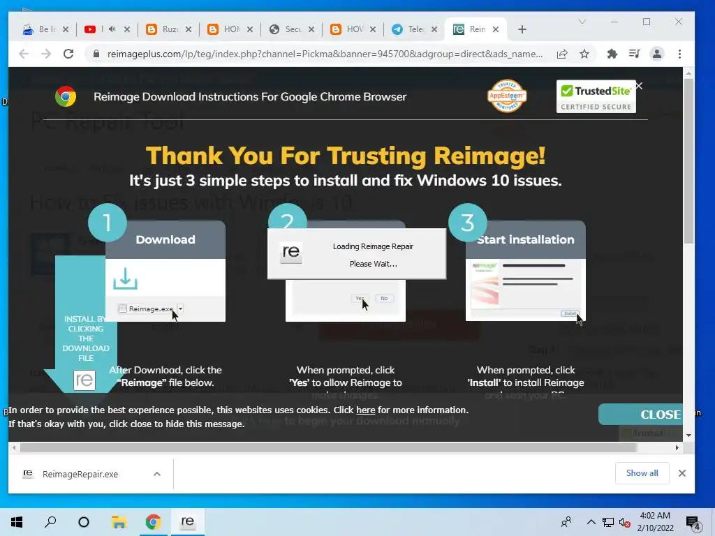Open Cortana circle on taskbar
This screenshot has width=715, height=536.
(x=84, y=522)
